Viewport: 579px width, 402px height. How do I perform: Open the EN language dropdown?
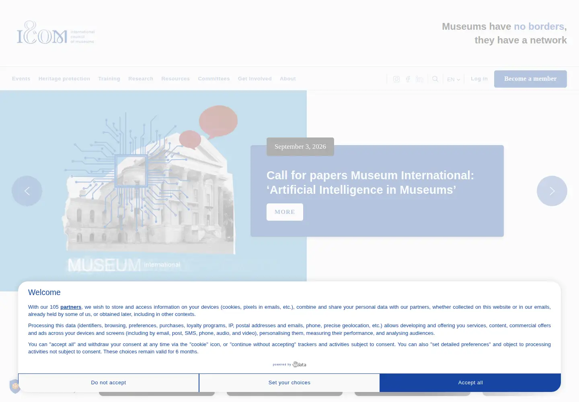[453, 79]
